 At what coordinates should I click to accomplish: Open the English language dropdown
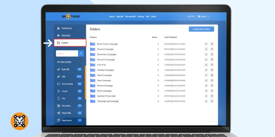[x=203, y=16]
